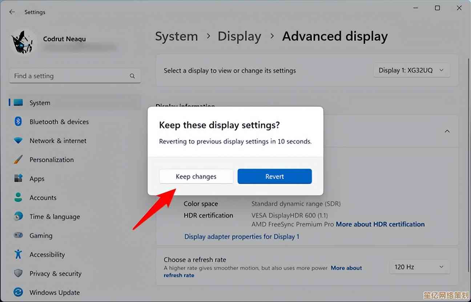Click the Accounts person icon
This screenshot has height=302, width=471.
point(18,197)
